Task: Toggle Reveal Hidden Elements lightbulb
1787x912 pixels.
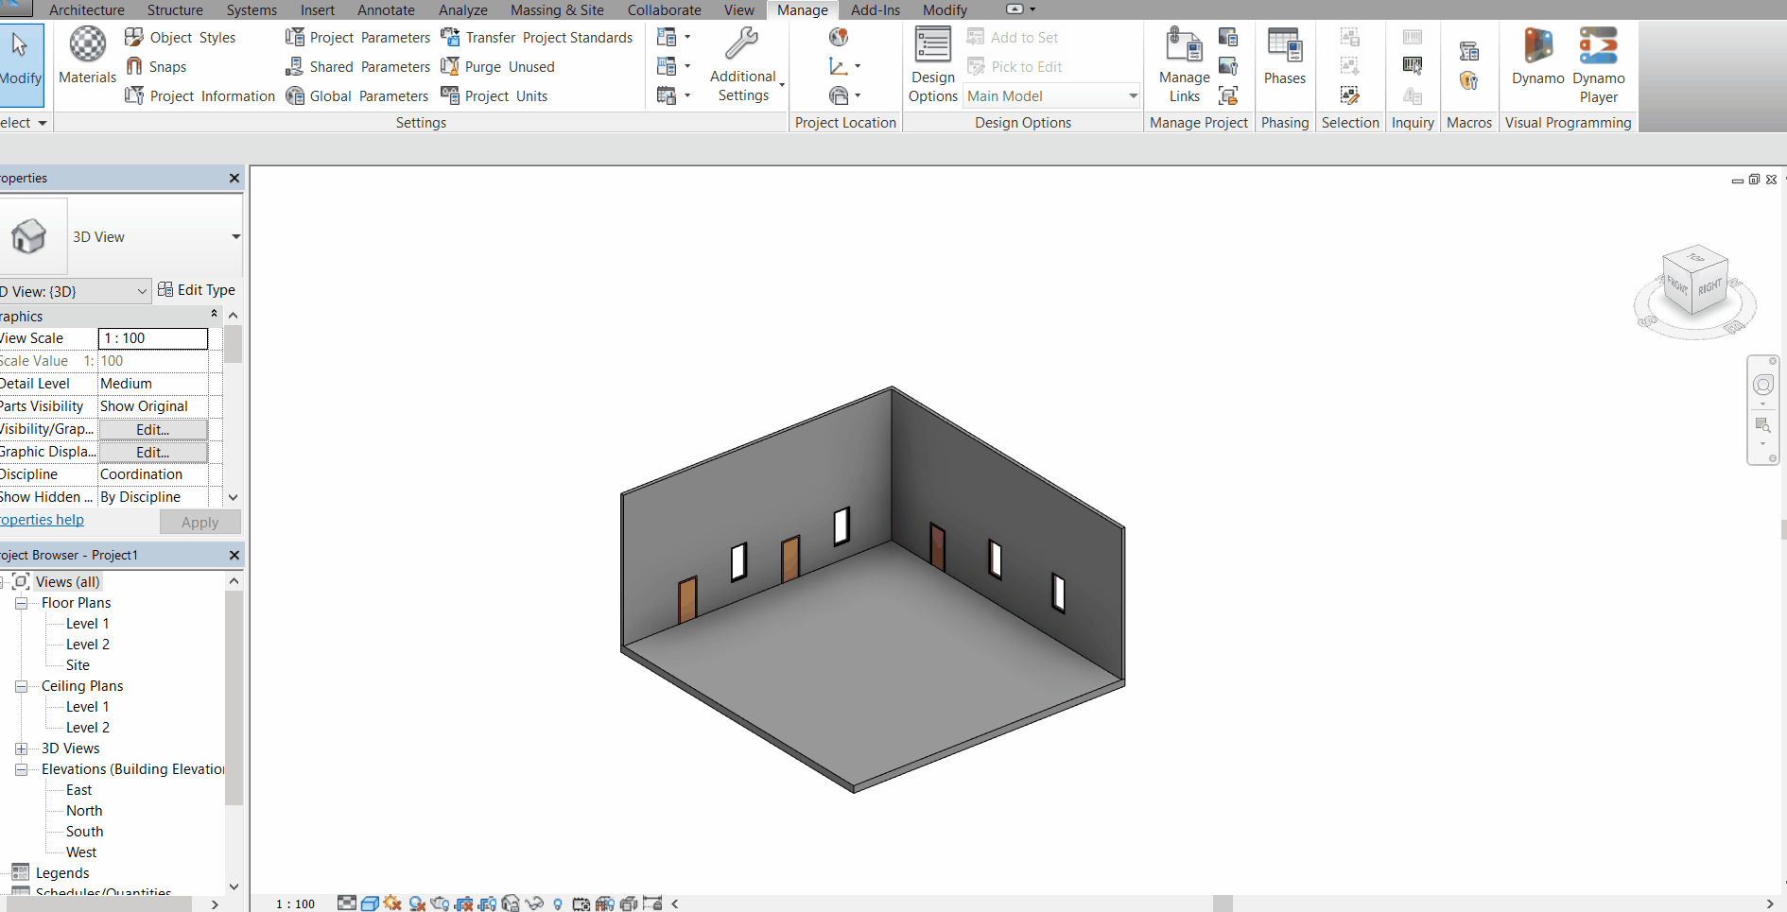Action: [558, 903]
